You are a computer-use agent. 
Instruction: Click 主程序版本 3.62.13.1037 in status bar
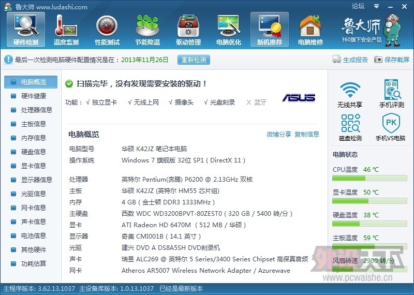(x=39, y=289)
